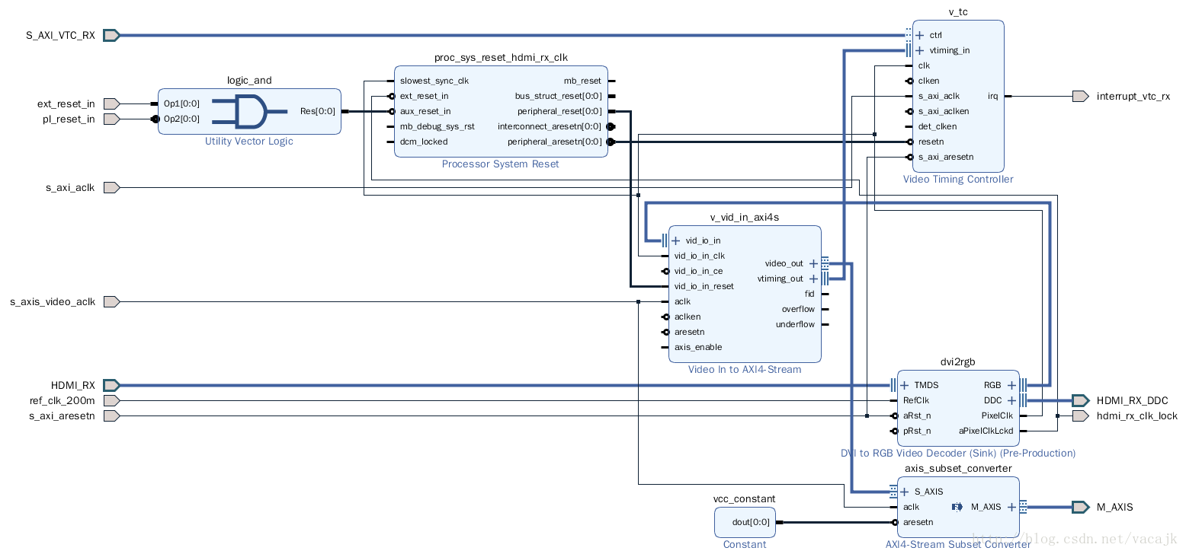Select the M_AXIS output port icon

[1080, 507]
